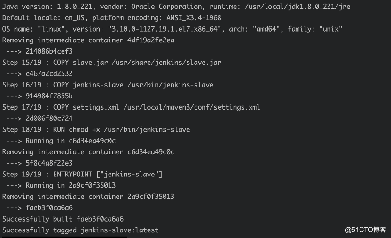Click Step 16/19 COPY jenkins-slave line

coord(108,85)
